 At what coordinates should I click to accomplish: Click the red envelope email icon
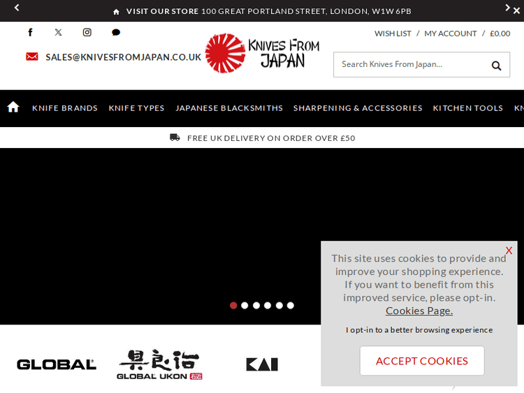click(32, 57)
